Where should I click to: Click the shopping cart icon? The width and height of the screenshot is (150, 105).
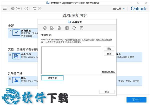(x=34, y=8)
